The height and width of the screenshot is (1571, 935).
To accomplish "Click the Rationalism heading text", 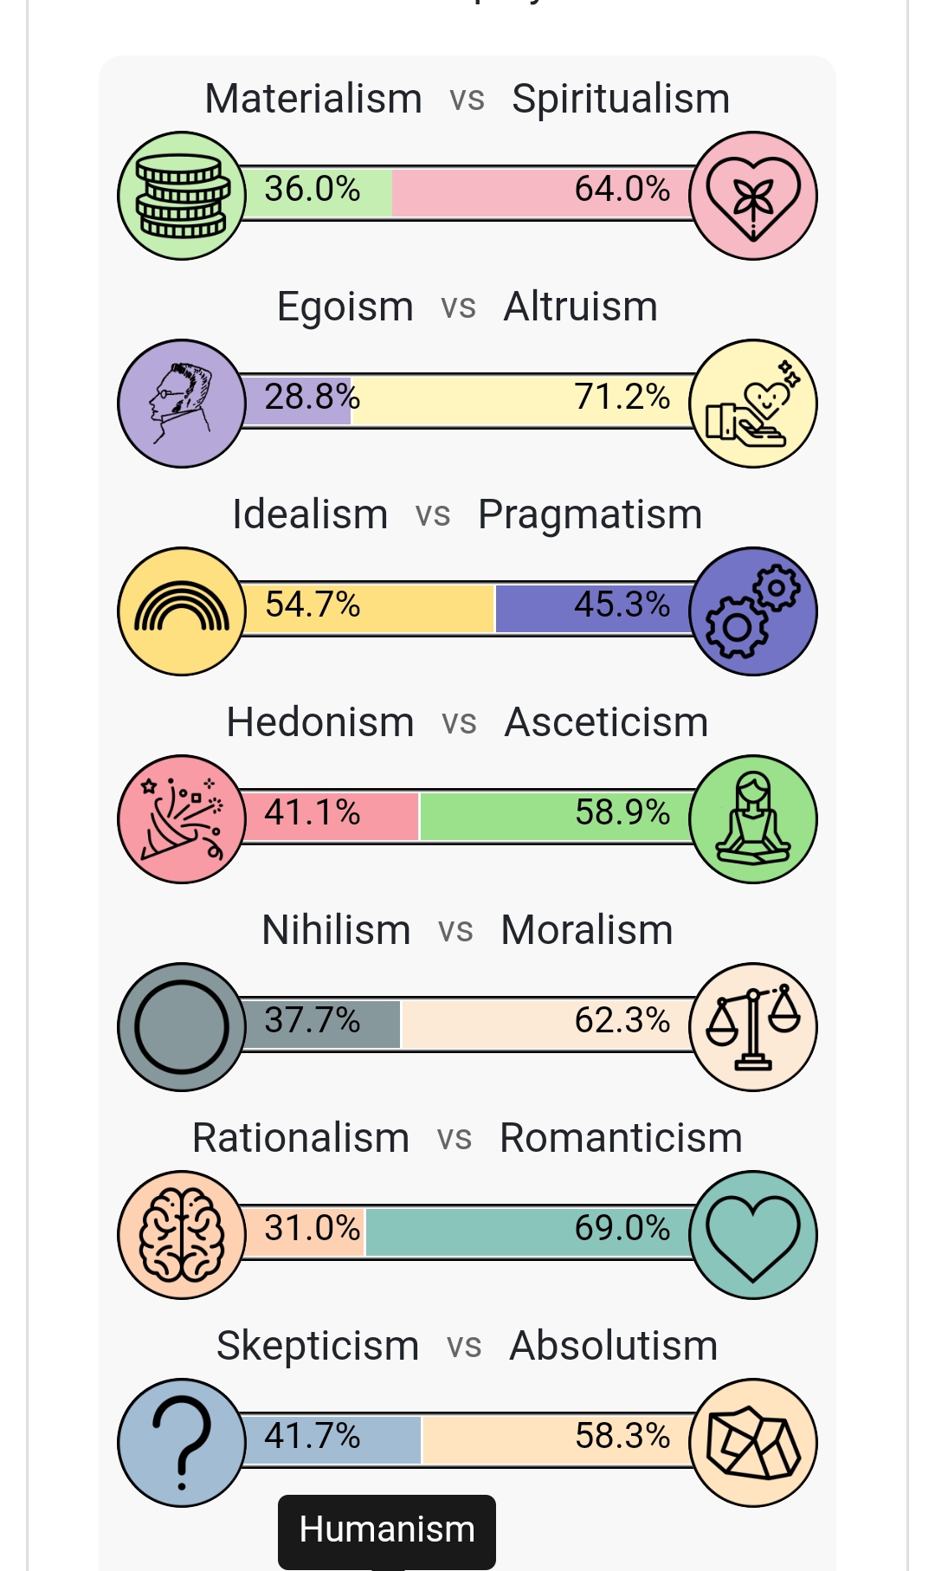I will [300, 1138].
